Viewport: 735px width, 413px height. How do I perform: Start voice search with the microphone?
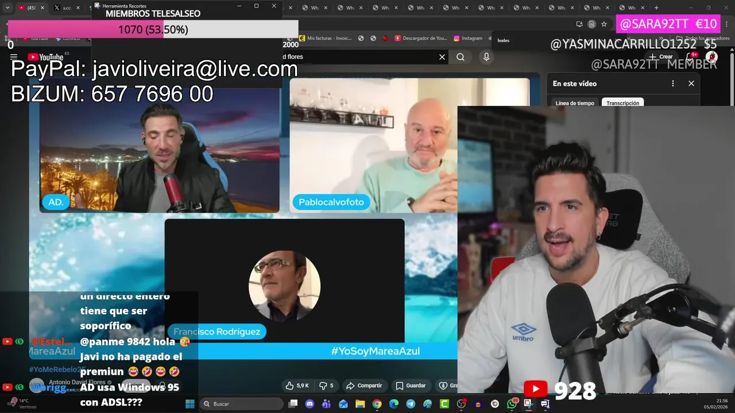point(486,57)
